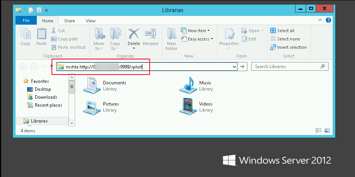
Task: Click Select all in the Select group
Action: pos(282,31)
